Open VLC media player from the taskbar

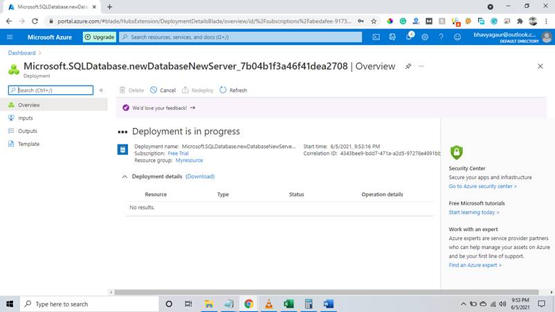pos(269,304)
